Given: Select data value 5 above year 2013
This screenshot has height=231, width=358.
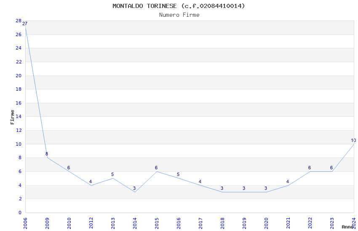Looking at the screenshot, I should (112, 175).
